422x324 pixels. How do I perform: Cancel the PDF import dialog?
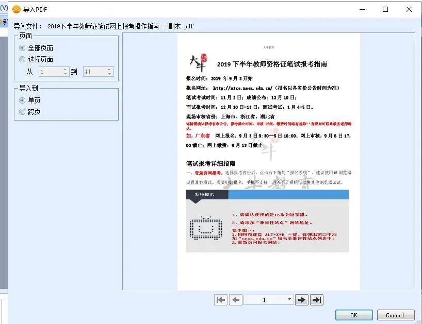pyautogui.click(x=396, y=315)
